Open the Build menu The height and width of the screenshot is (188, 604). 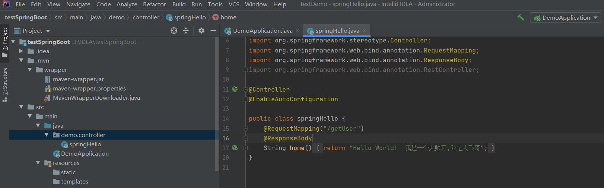(179, 4)
